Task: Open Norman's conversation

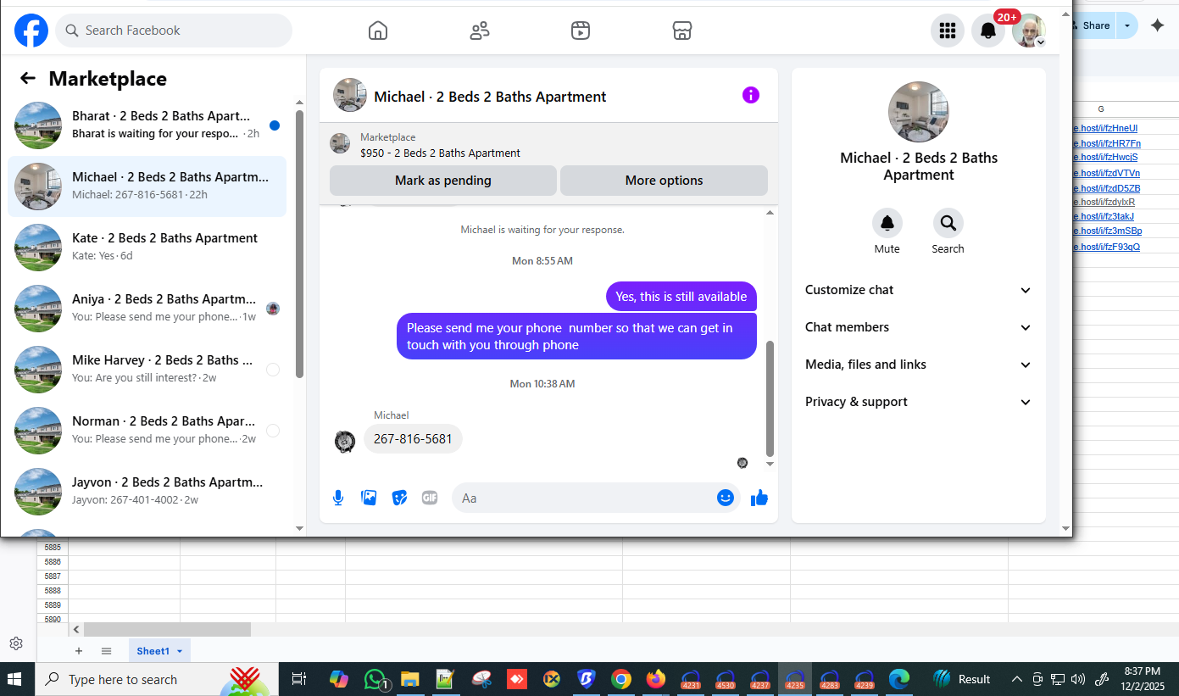Action: point(147,431)
